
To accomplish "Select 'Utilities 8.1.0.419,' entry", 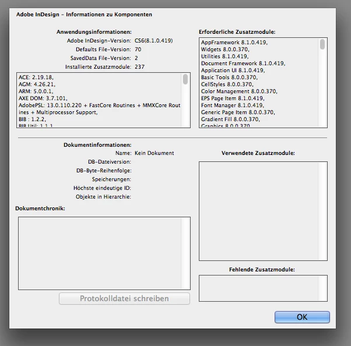I will click(x=224, y=56).
